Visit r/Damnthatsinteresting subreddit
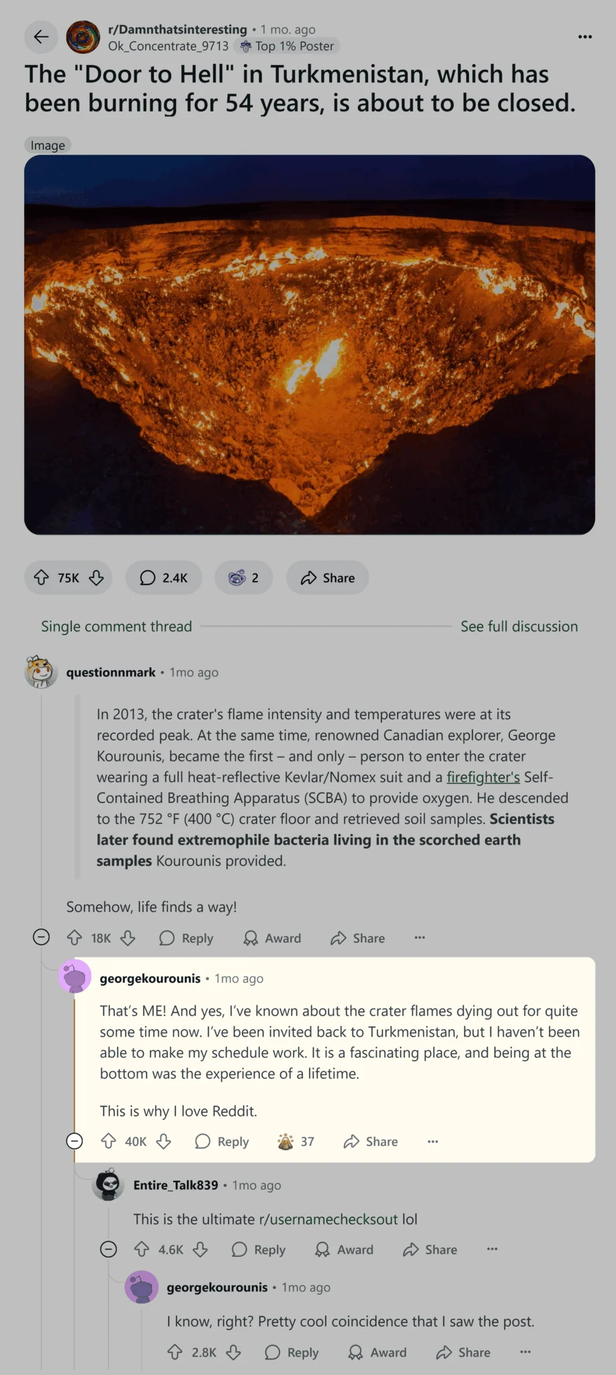The width and height of the screenshot is (616, 1375). 176,30
